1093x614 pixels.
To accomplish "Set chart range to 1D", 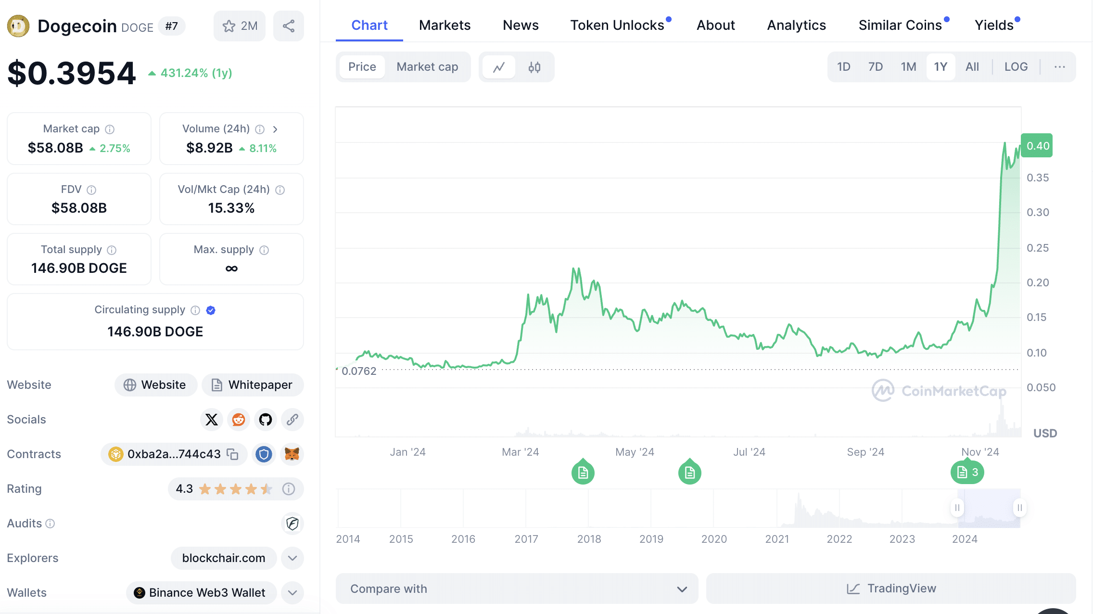I will pos(844,67).
